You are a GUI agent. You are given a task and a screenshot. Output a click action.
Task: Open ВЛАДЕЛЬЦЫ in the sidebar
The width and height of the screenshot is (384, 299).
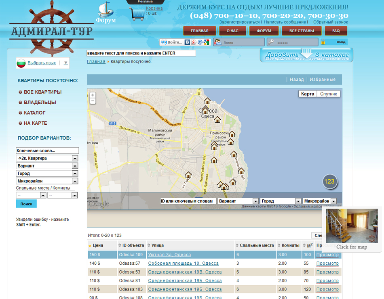coord(40,102)
